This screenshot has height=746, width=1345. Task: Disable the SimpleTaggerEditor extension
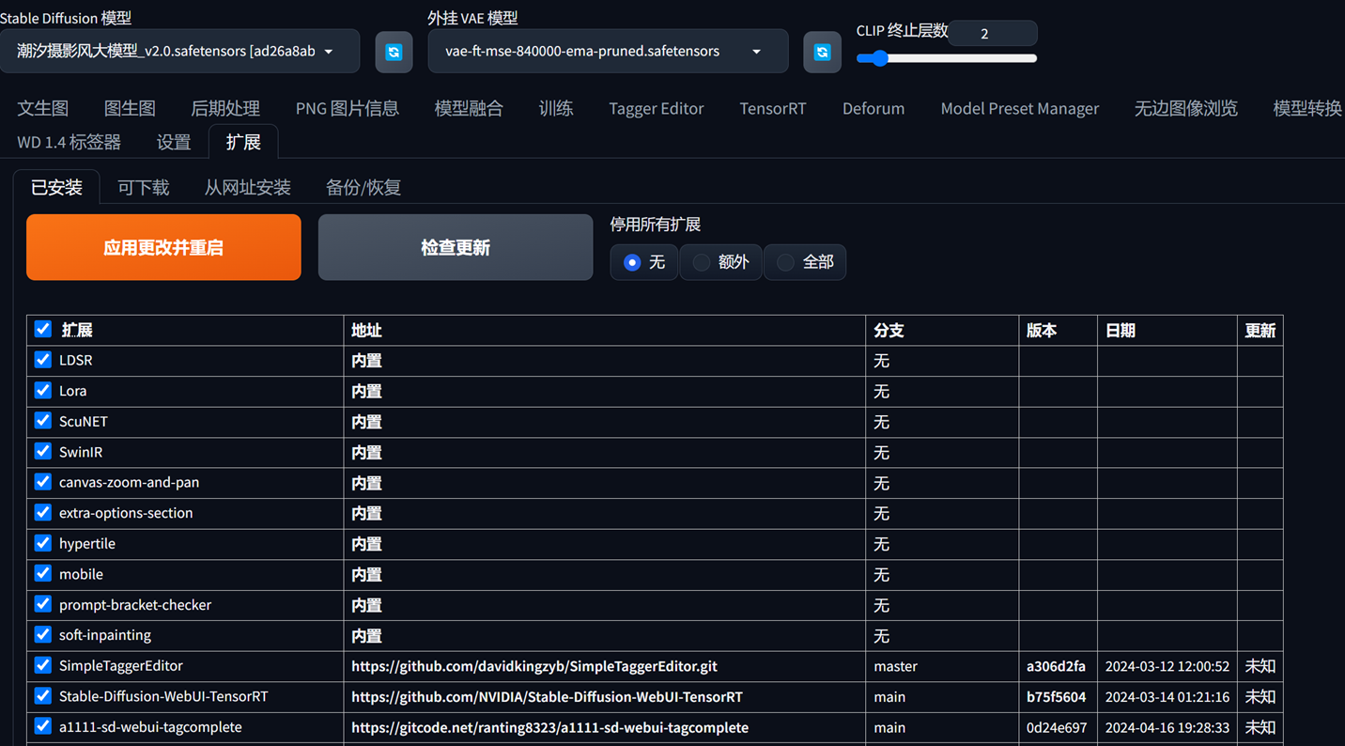[x=42, y=665]
